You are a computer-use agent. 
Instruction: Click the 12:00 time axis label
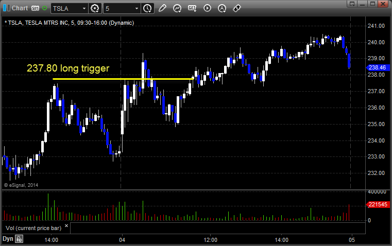pyautogui.click(x=211, y=240)
